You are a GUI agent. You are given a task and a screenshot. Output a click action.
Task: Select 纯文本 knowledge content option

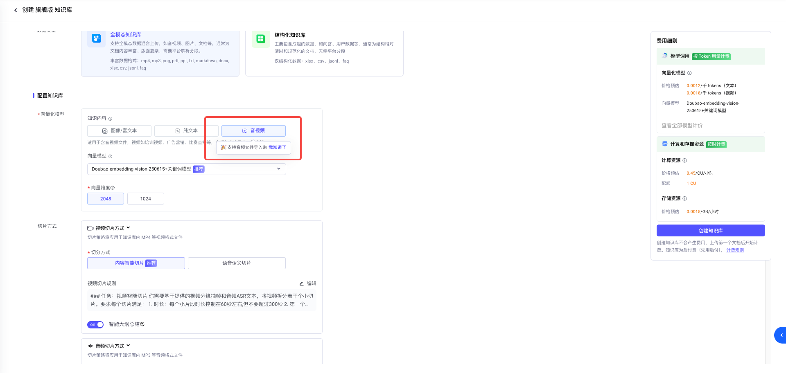186,131
